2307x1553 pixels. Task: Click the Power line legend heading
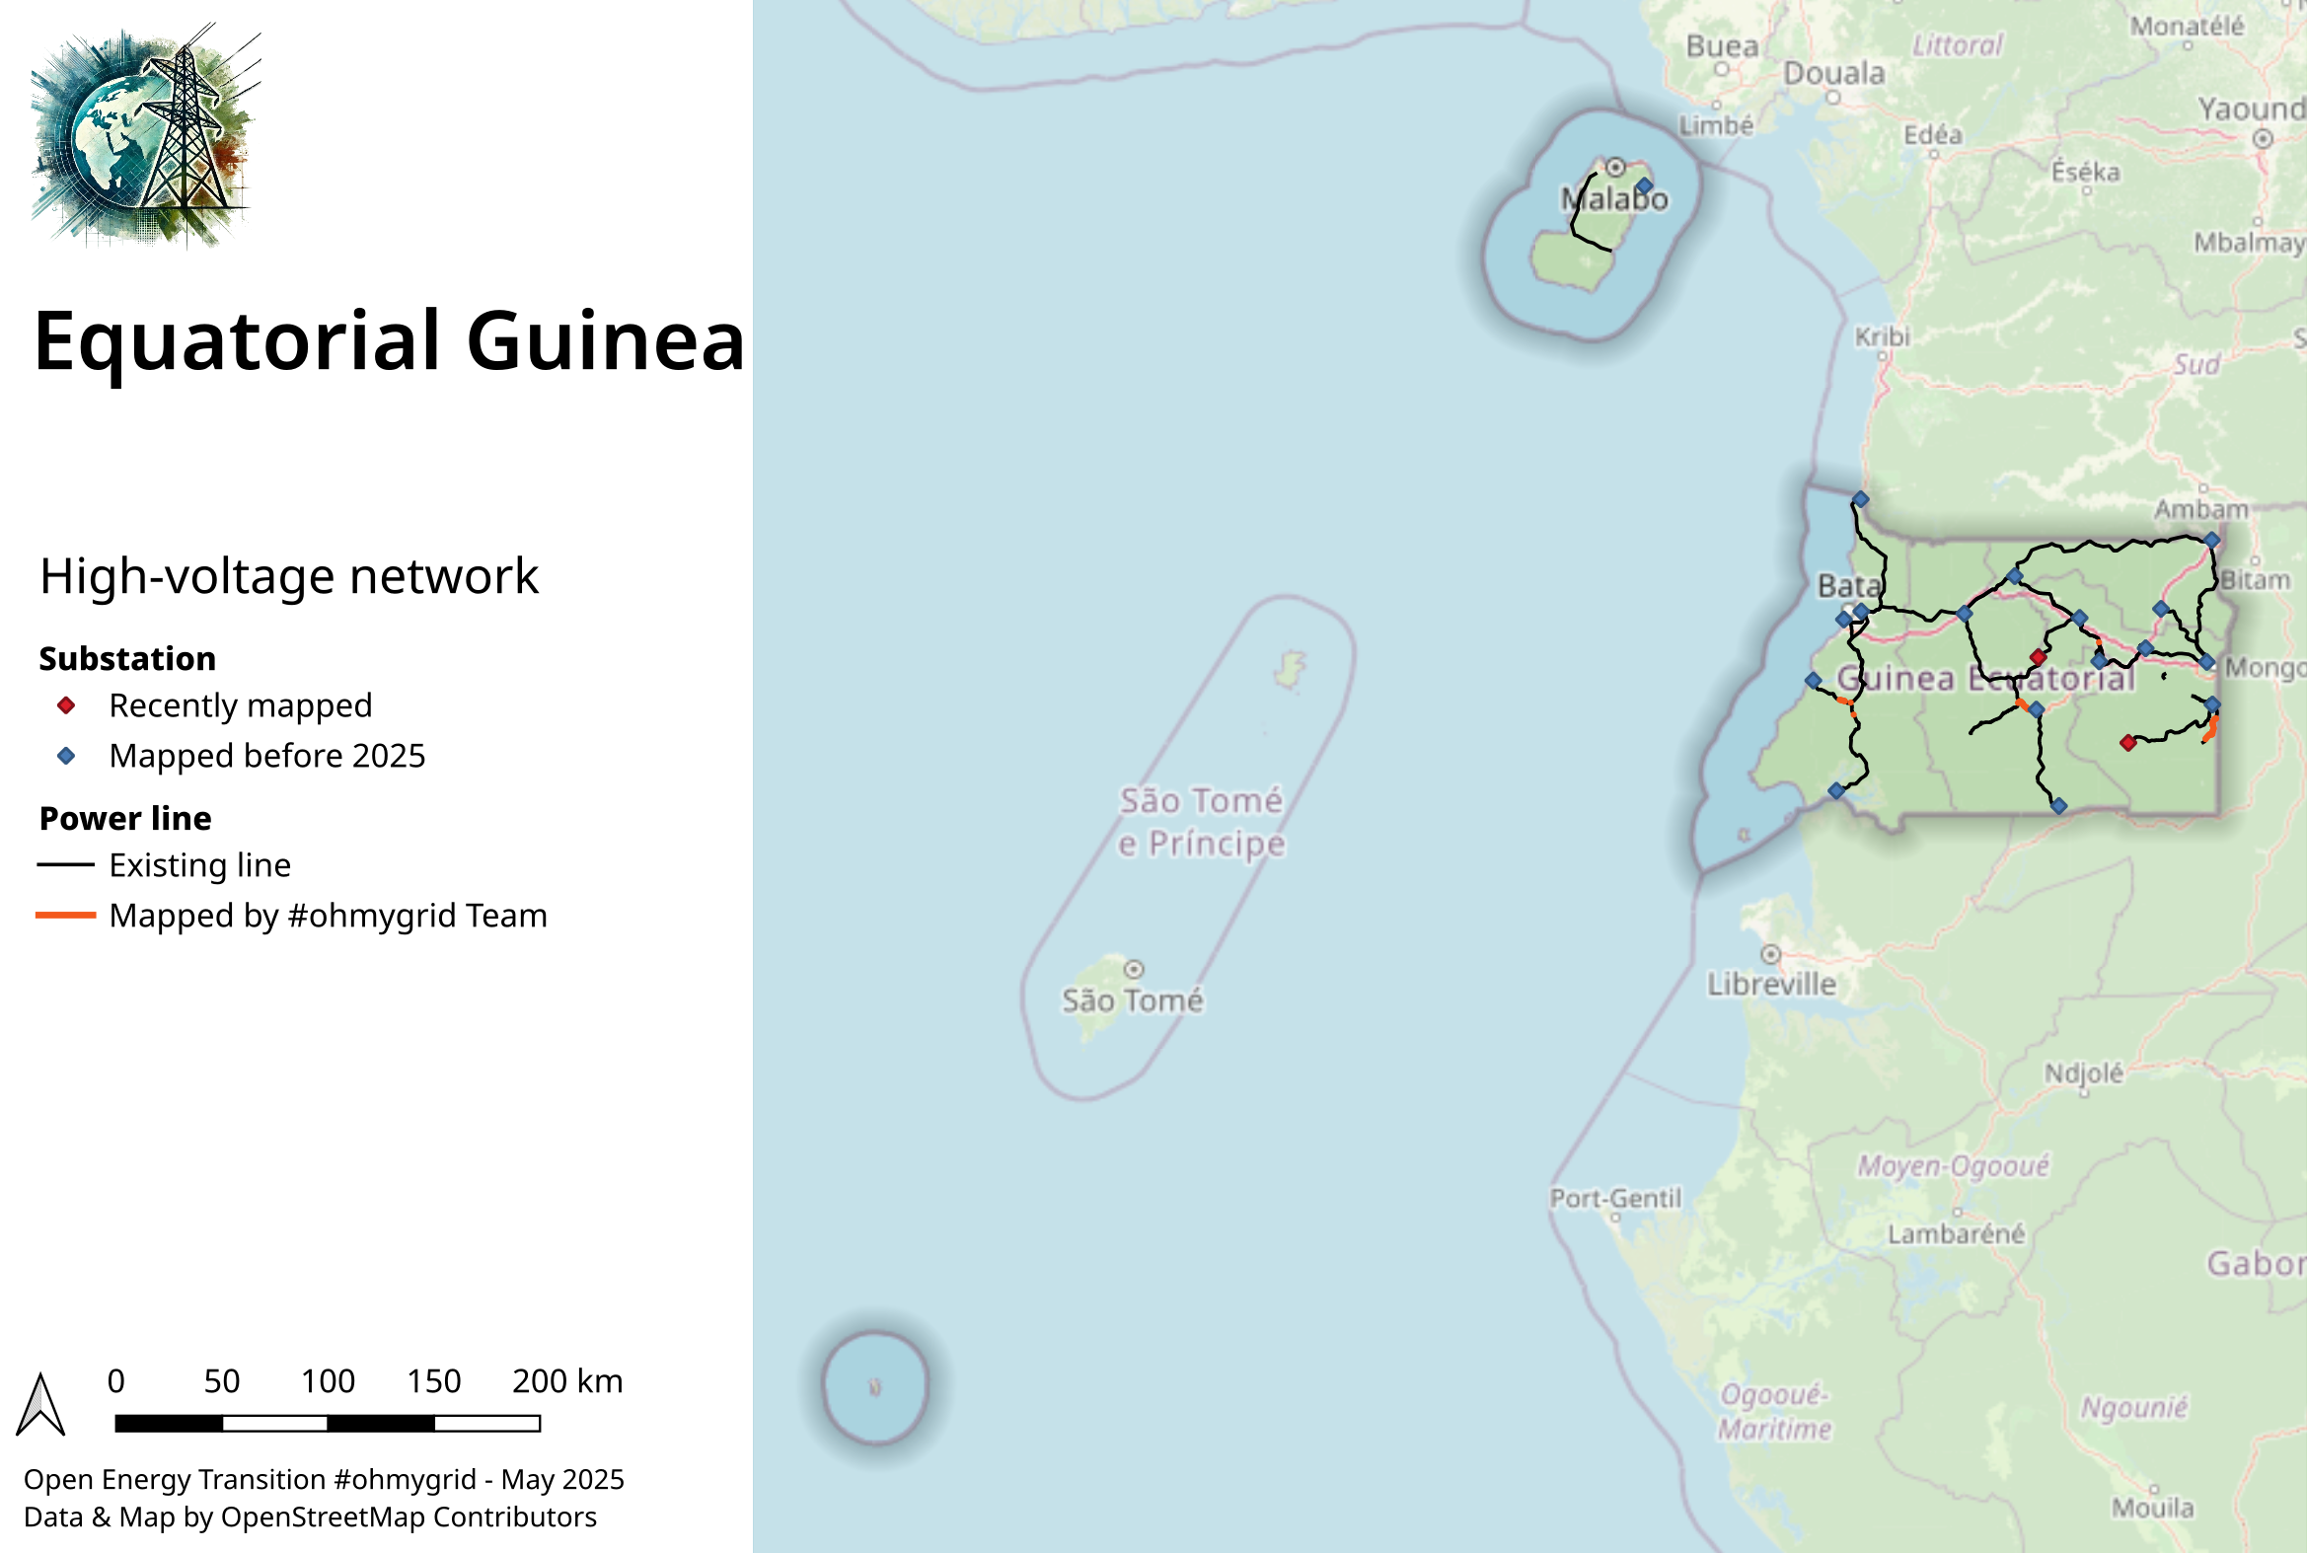pyautogui.click(x=125, y=818)
